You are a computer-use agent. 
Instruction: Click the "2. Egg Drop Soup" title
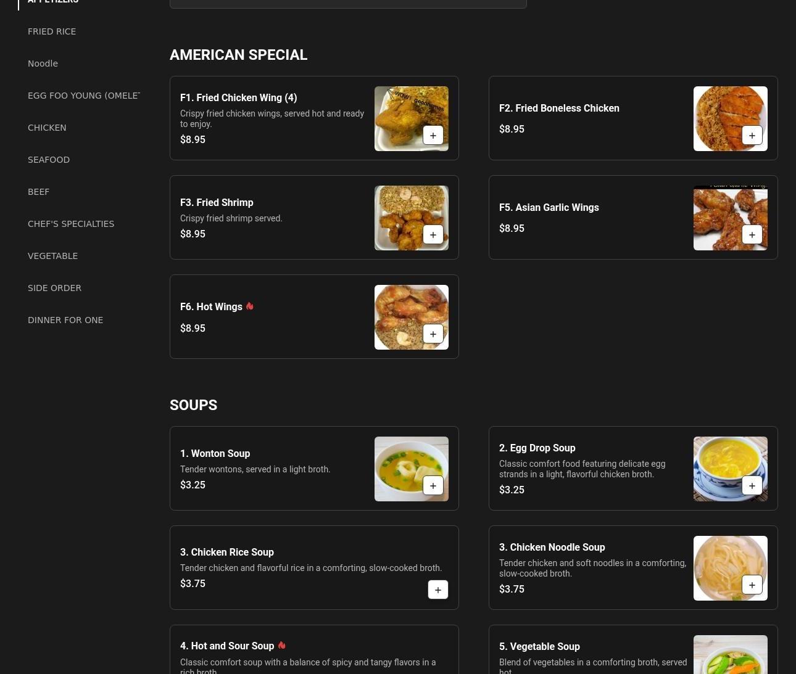[x=537, y=448]
